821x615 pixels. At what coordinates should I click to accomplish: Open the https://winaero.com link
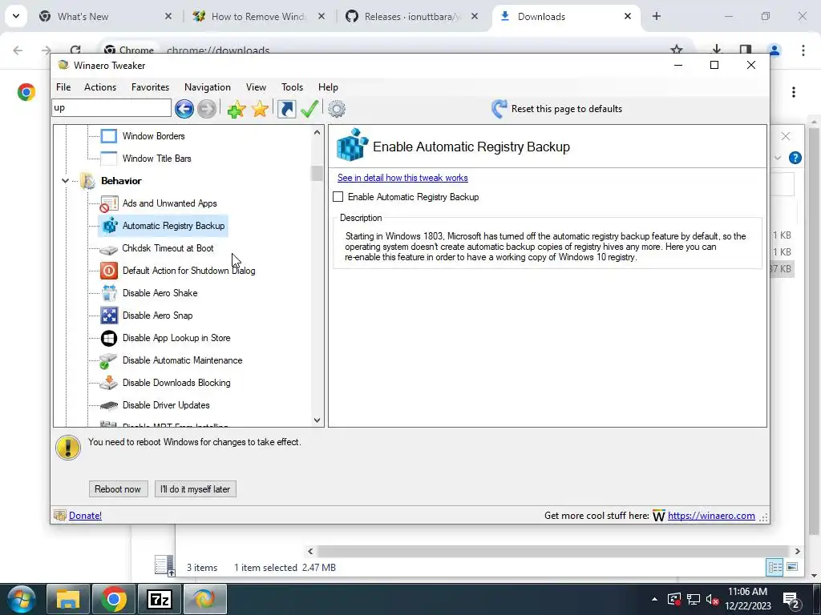pyautogui.click(x=711, y=516)
